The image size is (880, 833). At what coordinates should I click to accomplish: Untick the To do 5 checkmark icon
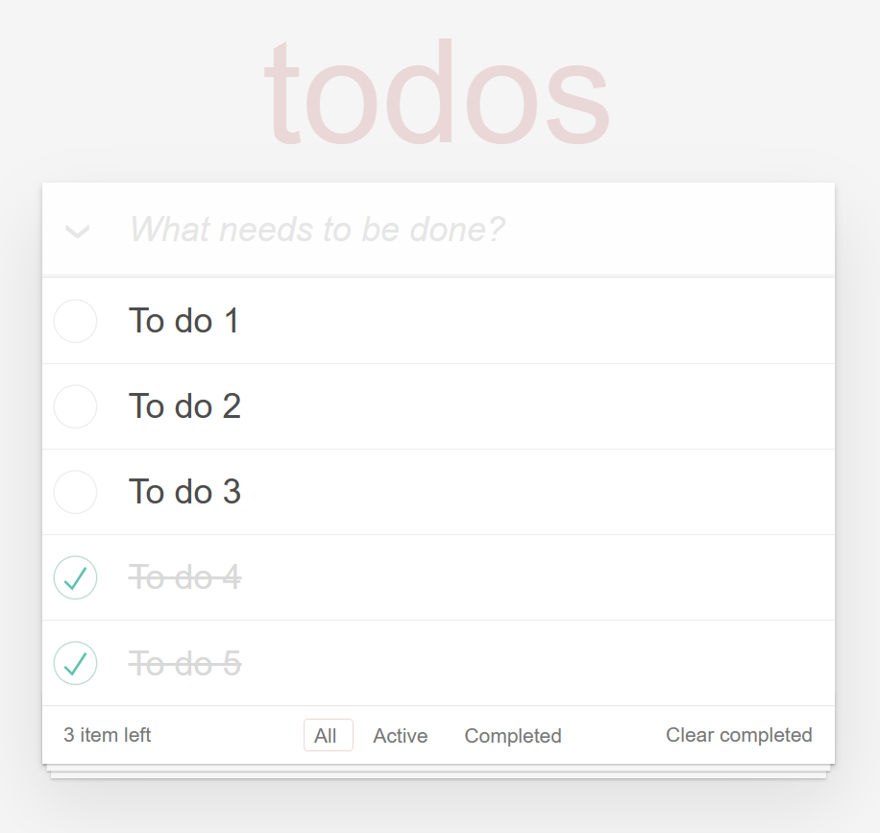pos(75,663)
